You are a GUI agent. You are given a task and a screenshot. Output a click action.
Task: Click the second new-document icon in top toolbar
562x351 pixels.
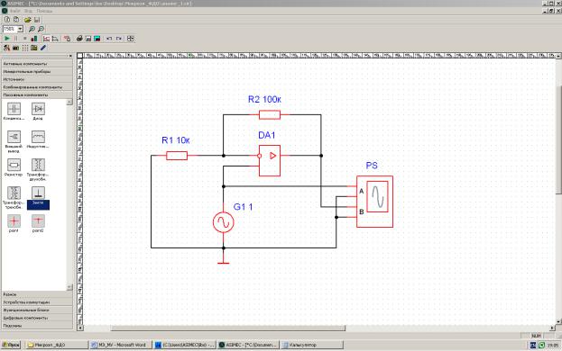point(15,20)
